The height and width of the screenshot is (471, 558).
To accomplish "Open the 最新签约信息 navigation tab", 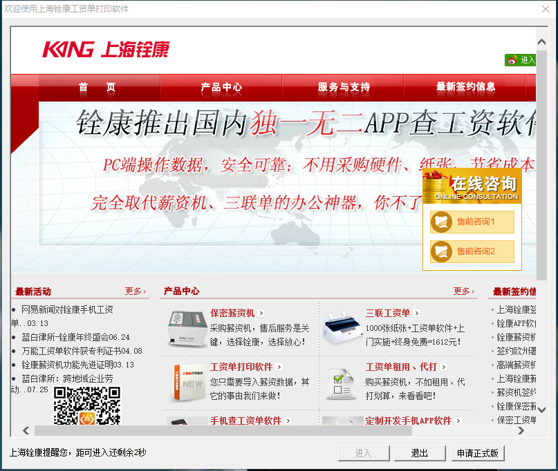I will coord(465,87).
